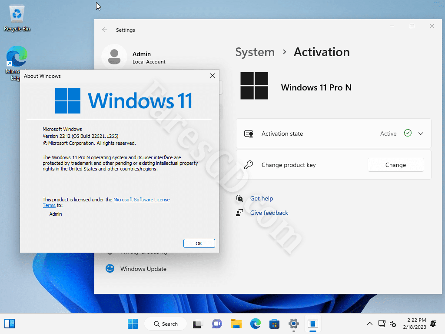This screenshot has height=334, width=445.
Task: Click the 'Active' status text
Action: tap(388, 134)
